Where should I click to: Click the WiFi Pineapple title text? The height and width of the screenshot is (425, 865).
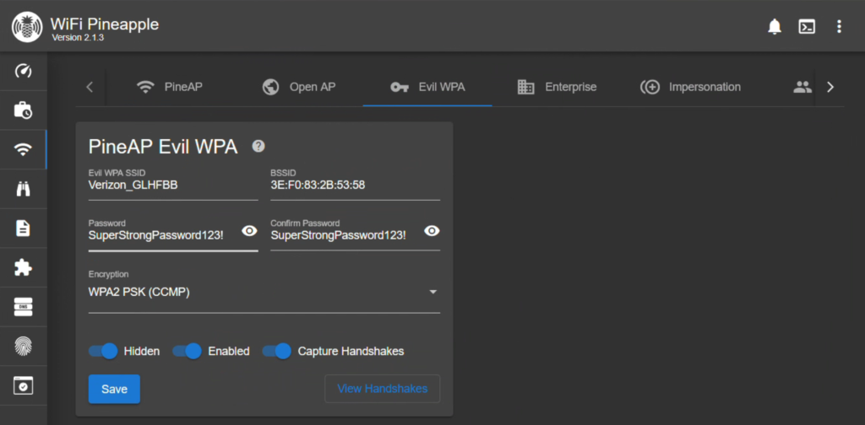coord(104,24)
